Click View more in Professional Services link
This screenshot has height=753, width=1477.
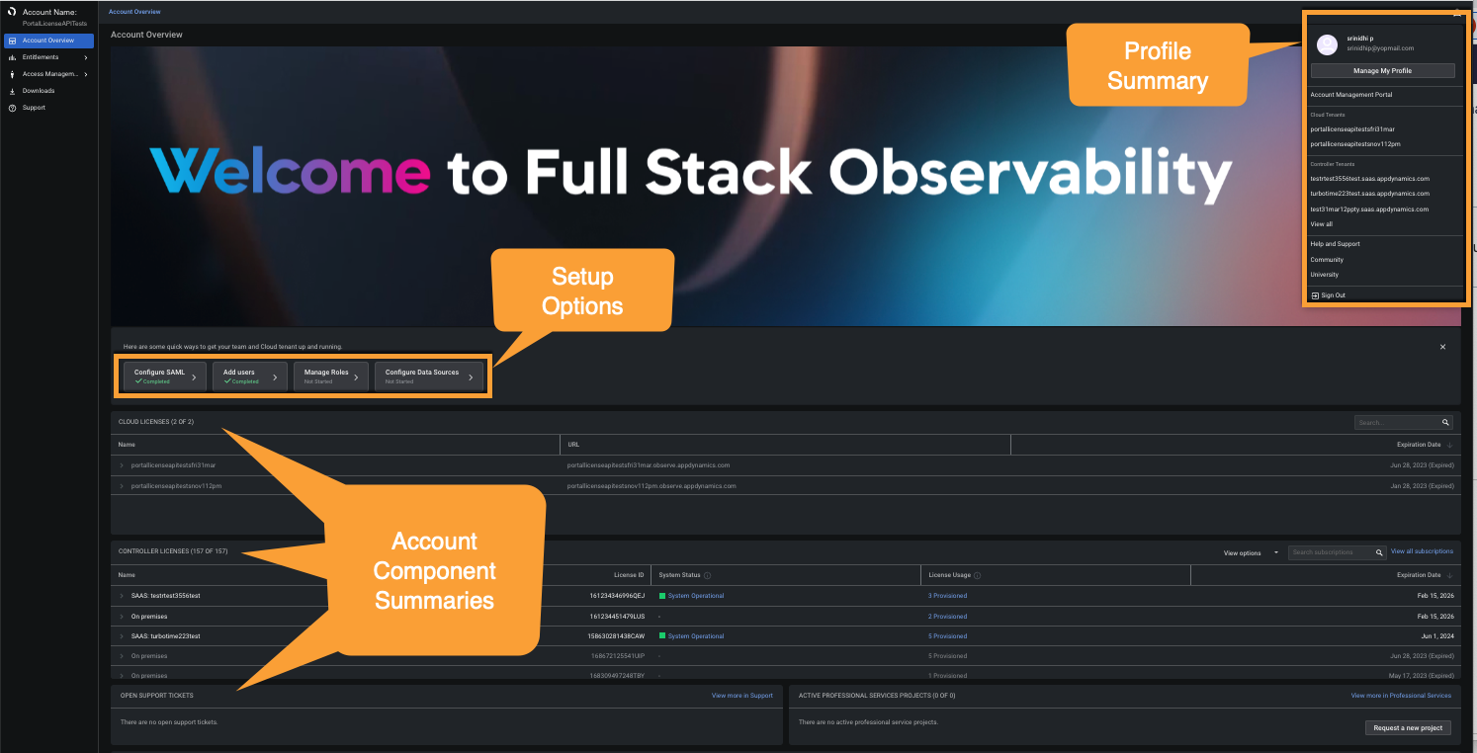pos(1401,696)
